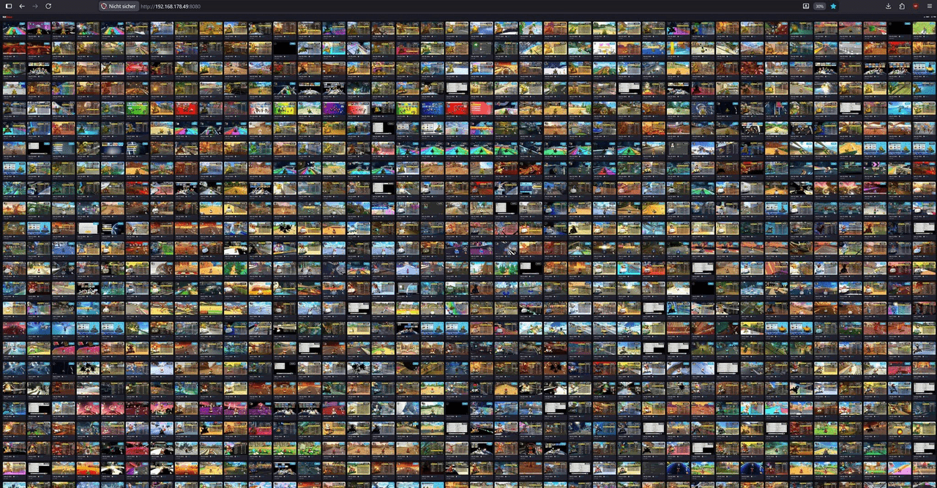Reset zoom via the 30% badge

coord(819,6)
